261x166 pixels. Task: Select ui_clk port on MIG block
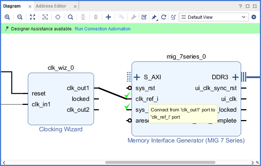[x=229, y=99]
